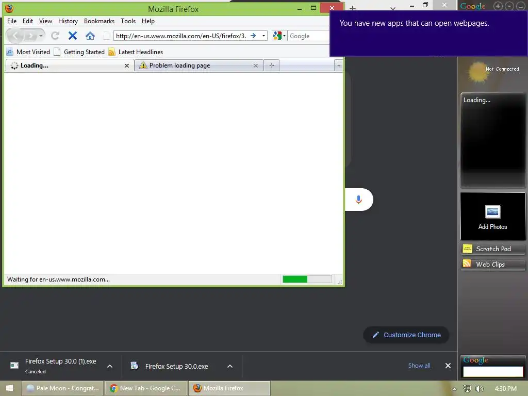Open the Help menu
528x396 pixels.
[148, 21]
